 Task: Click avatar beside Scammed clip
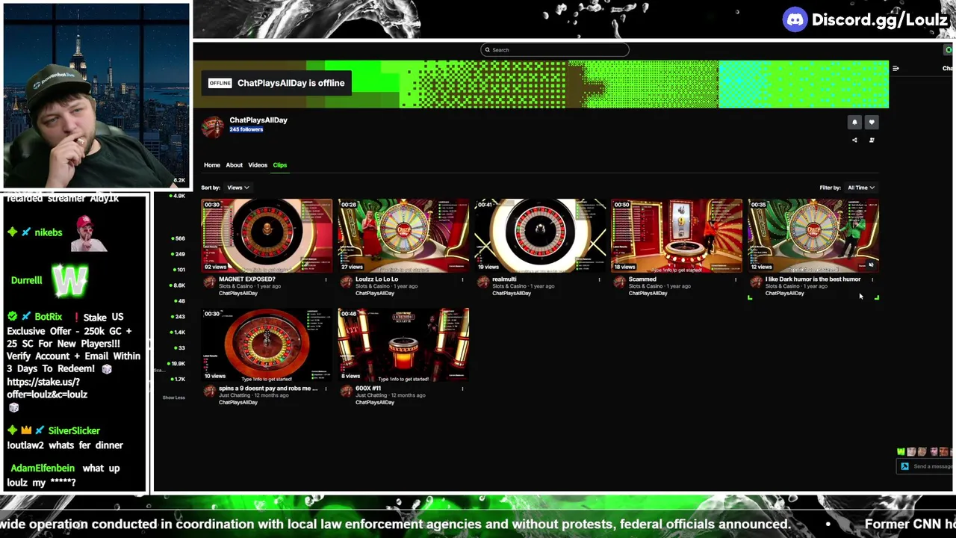(620, 282)
